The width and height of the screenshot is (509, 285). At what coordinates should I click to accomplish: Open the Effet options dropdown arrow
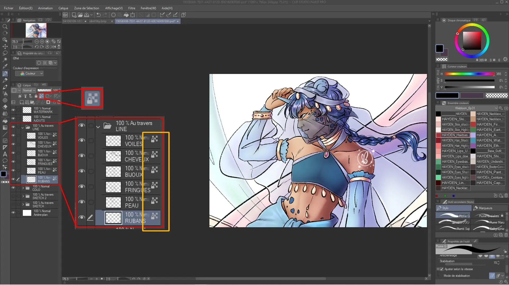point(55,63)
